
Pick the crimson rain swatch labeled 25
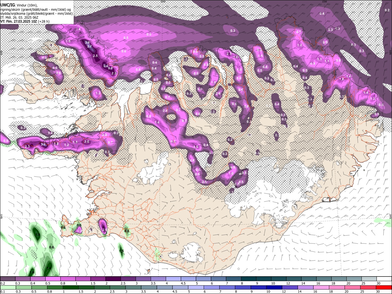(x=368, y=287)
